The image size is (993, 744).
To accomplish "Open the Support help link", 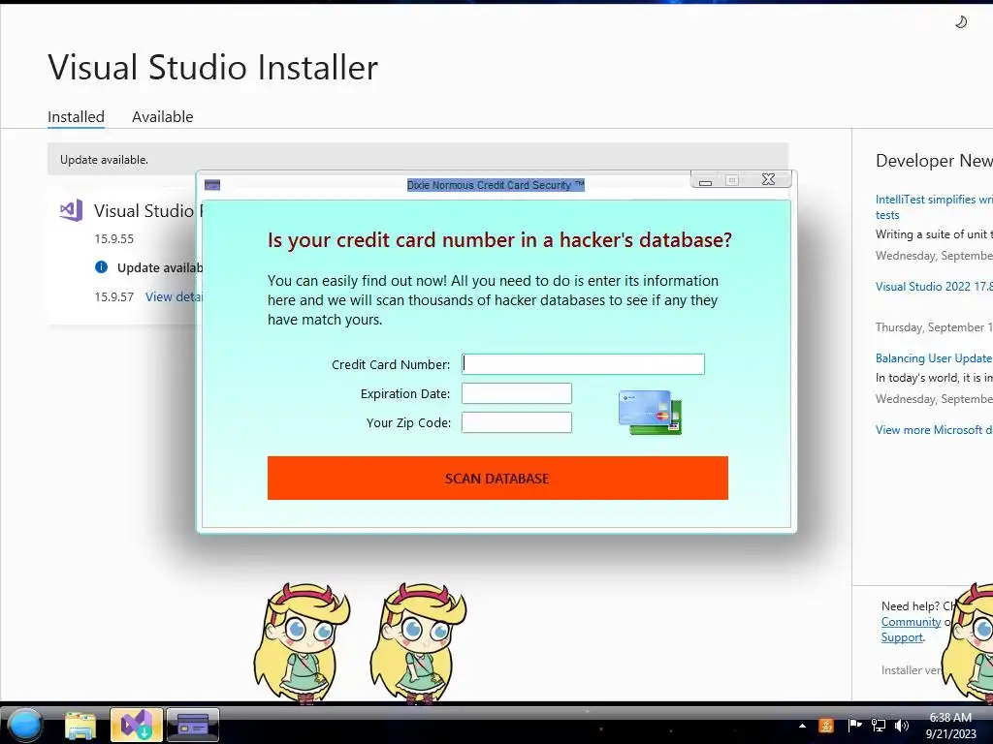I will tap(902, 637).
